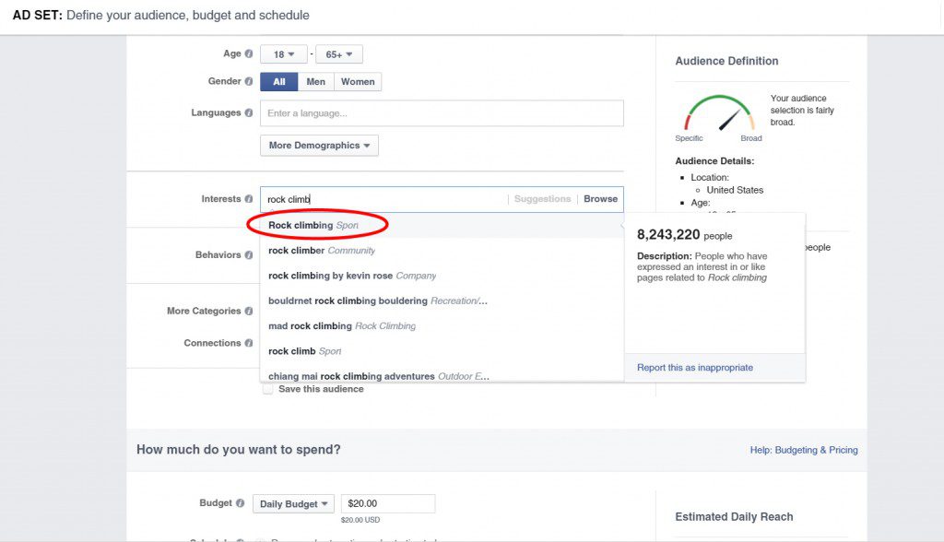944x542 pixels.
Task: Choose the mad rock climbing suggestion
Action: point(442,326)
